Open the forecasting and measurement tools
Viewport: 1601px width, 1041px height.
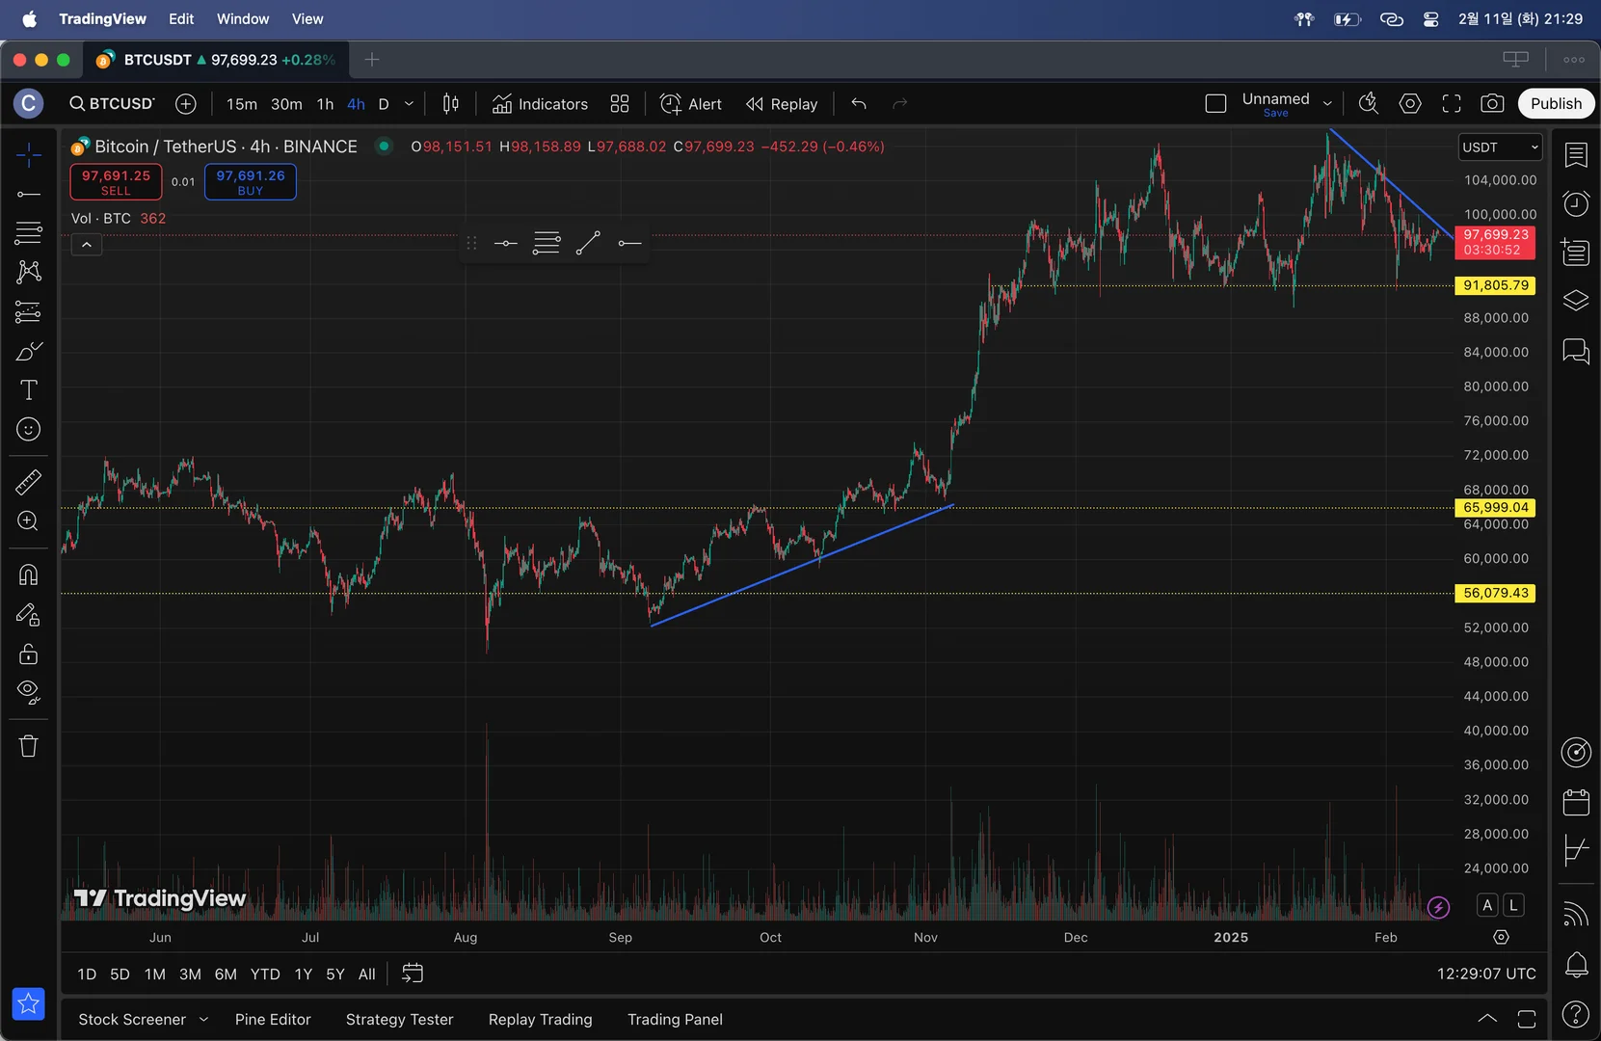click(29, 311)
